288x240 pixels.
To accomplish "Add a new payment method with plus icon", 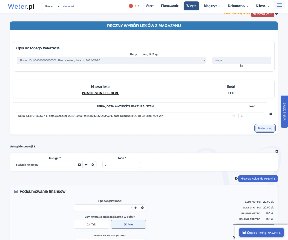I will tap(136, 208).
